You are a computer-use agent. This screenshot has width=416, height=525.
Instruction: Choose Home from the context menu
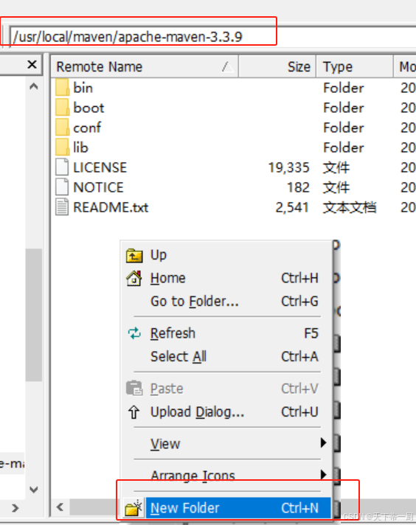[x=226, y=278]
